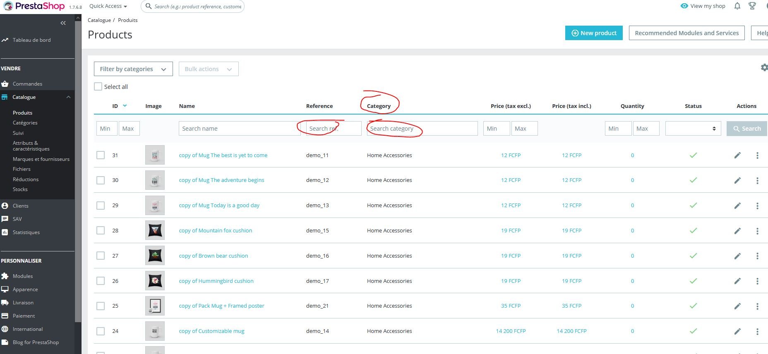Open the notifications bell icon
The width and height of the screenshot is (768, 354).
click(737, 6)
